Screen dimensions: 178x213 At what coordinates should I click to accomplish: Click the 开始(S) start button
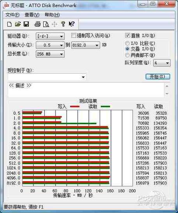[158, 76]
